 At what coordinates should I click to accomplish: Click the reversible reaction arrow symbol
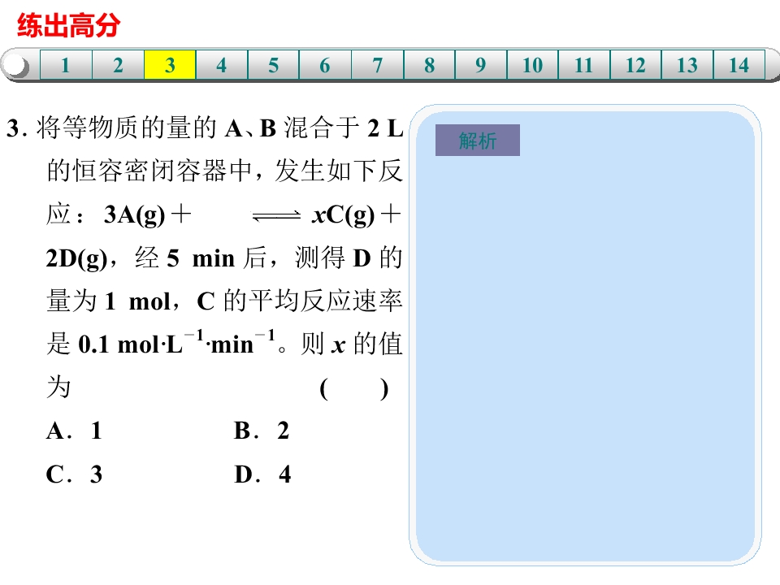click(276, 216)
